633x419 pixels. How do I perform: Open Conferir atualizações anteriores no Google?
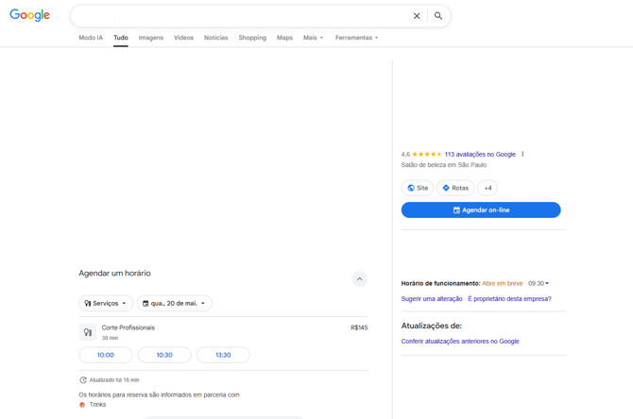point(460,342)
